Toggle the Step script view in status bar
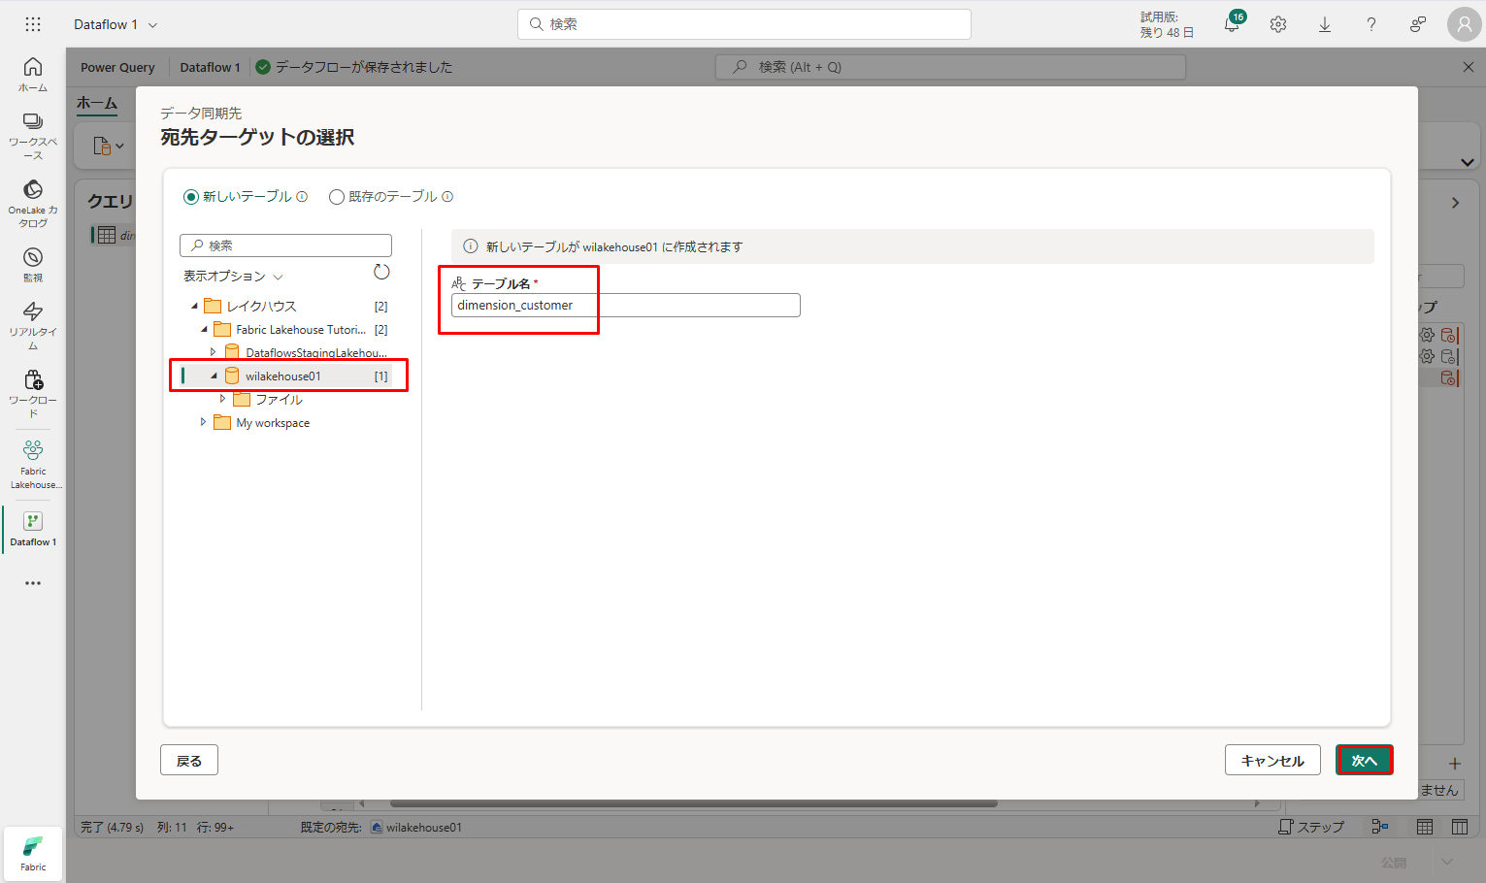The width and height of the screenshot is (1486, 883). [x=1310, y=827]
